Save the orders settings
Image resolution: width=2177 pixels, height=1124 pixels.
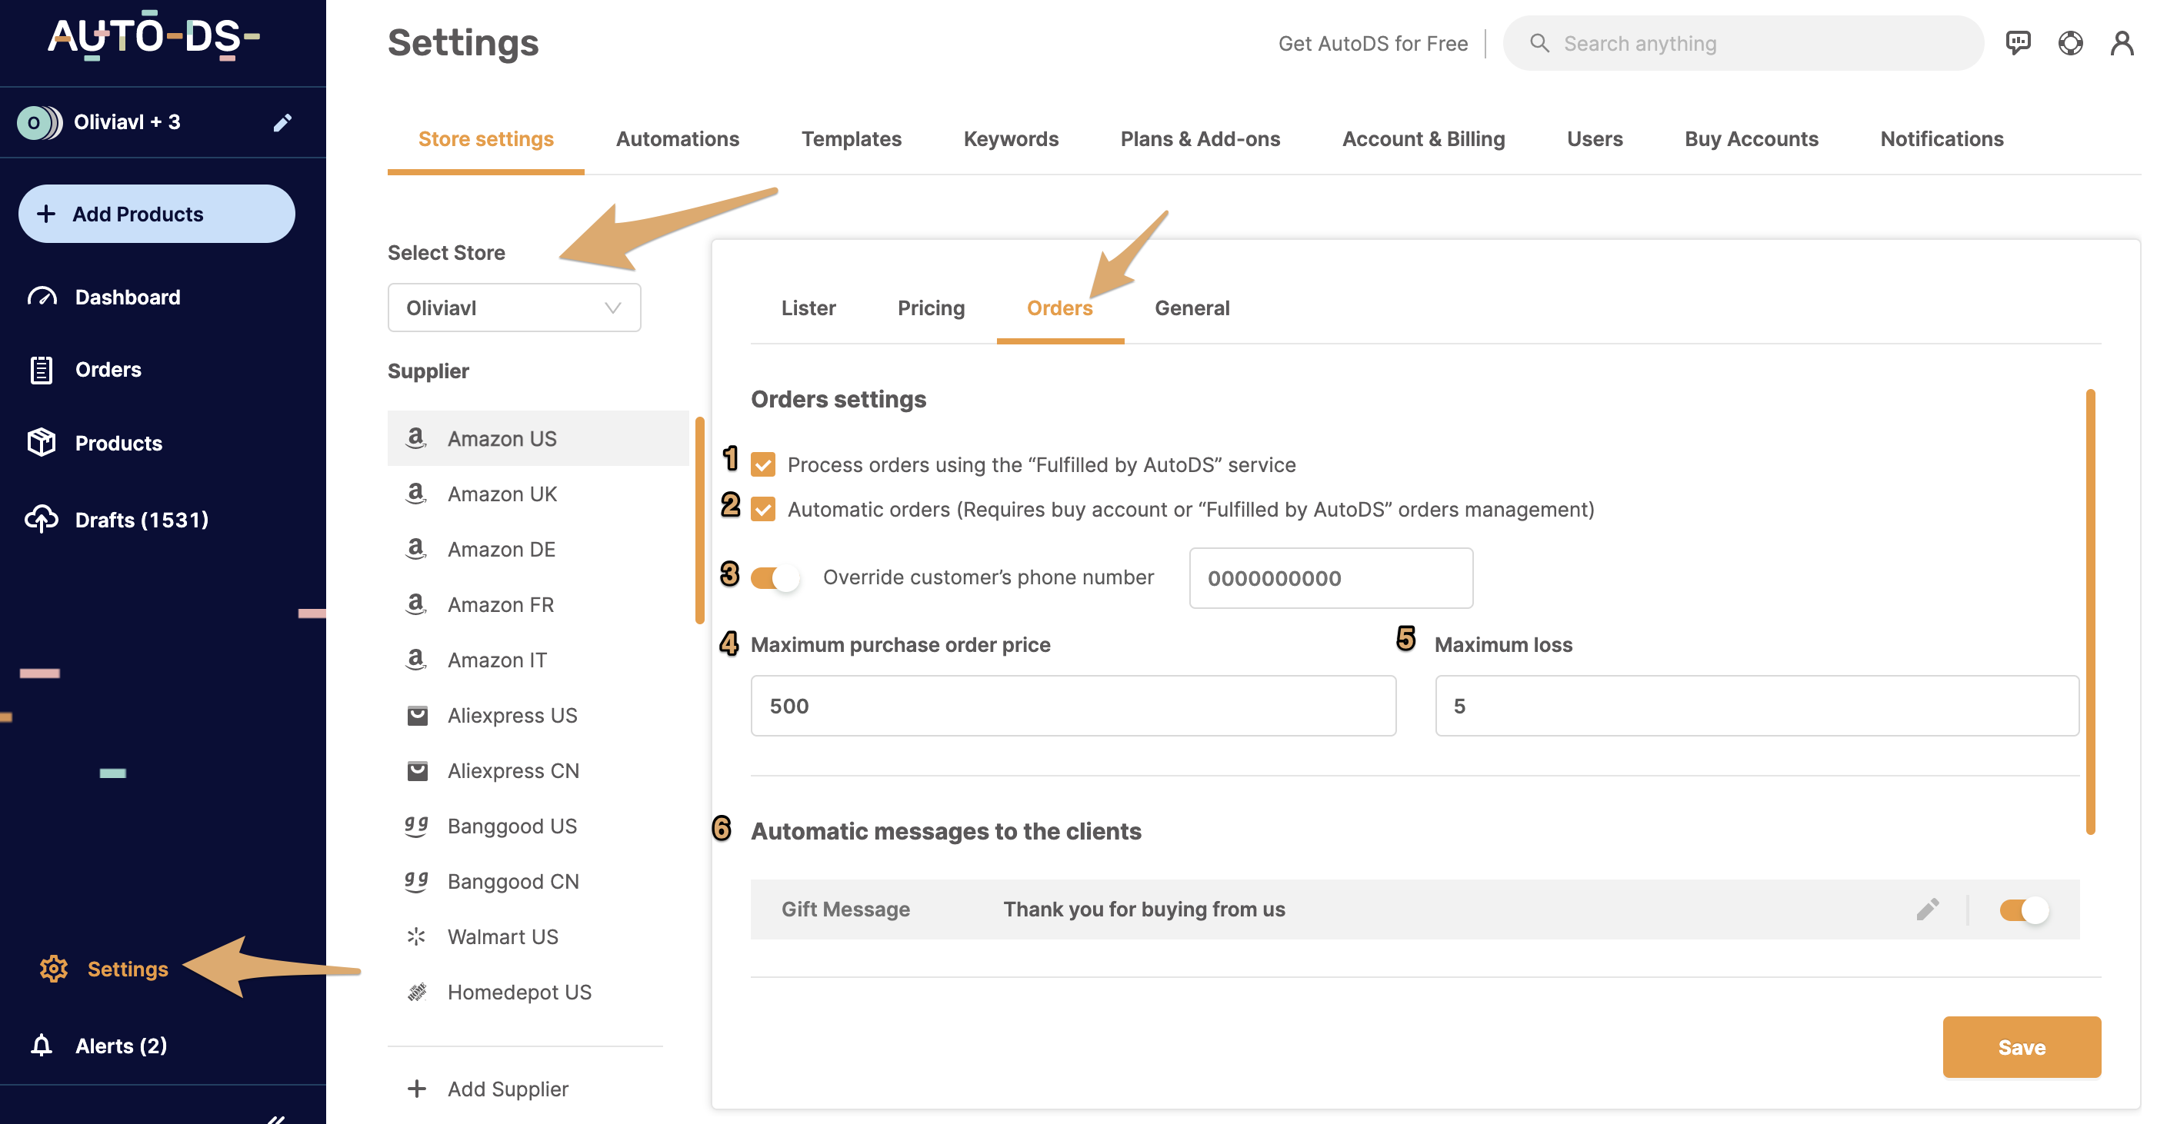(2022, 1047)
